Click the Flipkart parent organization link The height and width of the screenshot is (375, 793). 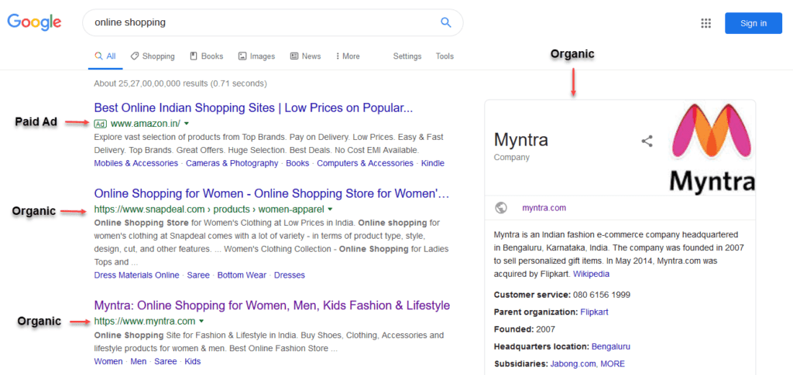594,312
